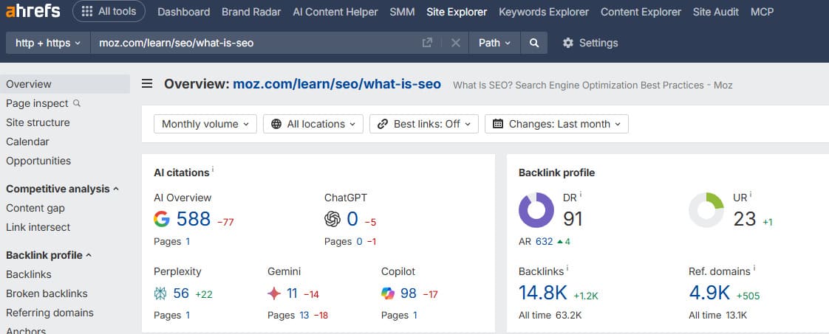Open Broken backlinks report
Image resolution: width=829 pixels, height=334 pixels.
tap(47, 293)
